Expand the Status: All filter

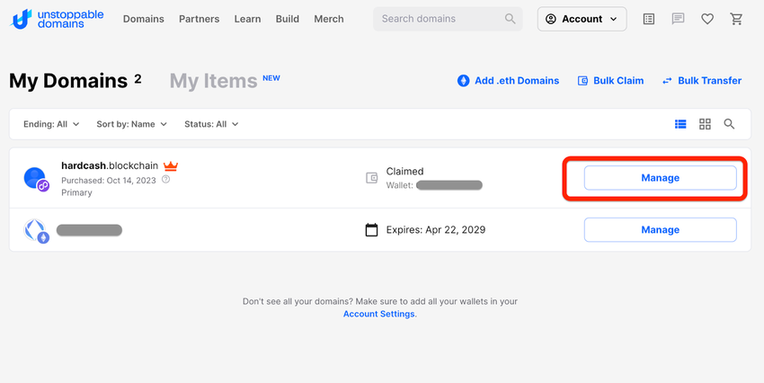[x=211, y=124]
